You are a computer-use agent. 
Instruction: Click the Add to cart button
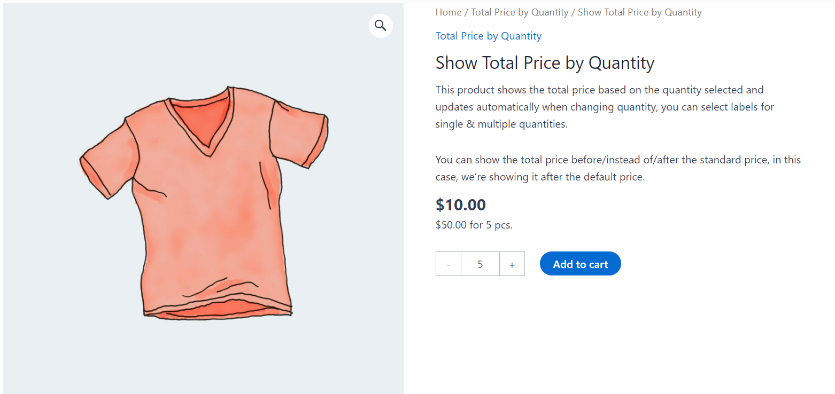click(x=580, y=263)
